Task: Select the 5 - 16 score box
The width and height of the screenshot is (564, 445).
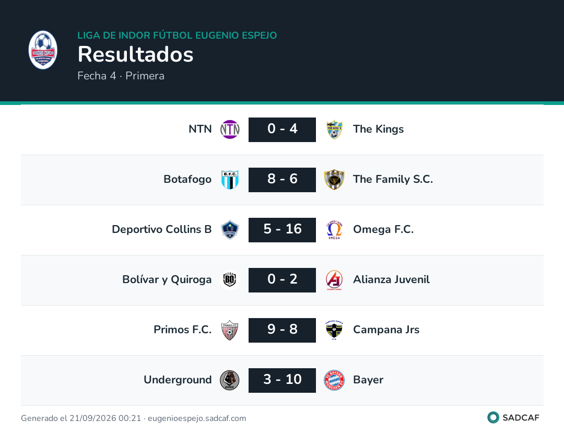Action: coord(283,229)
